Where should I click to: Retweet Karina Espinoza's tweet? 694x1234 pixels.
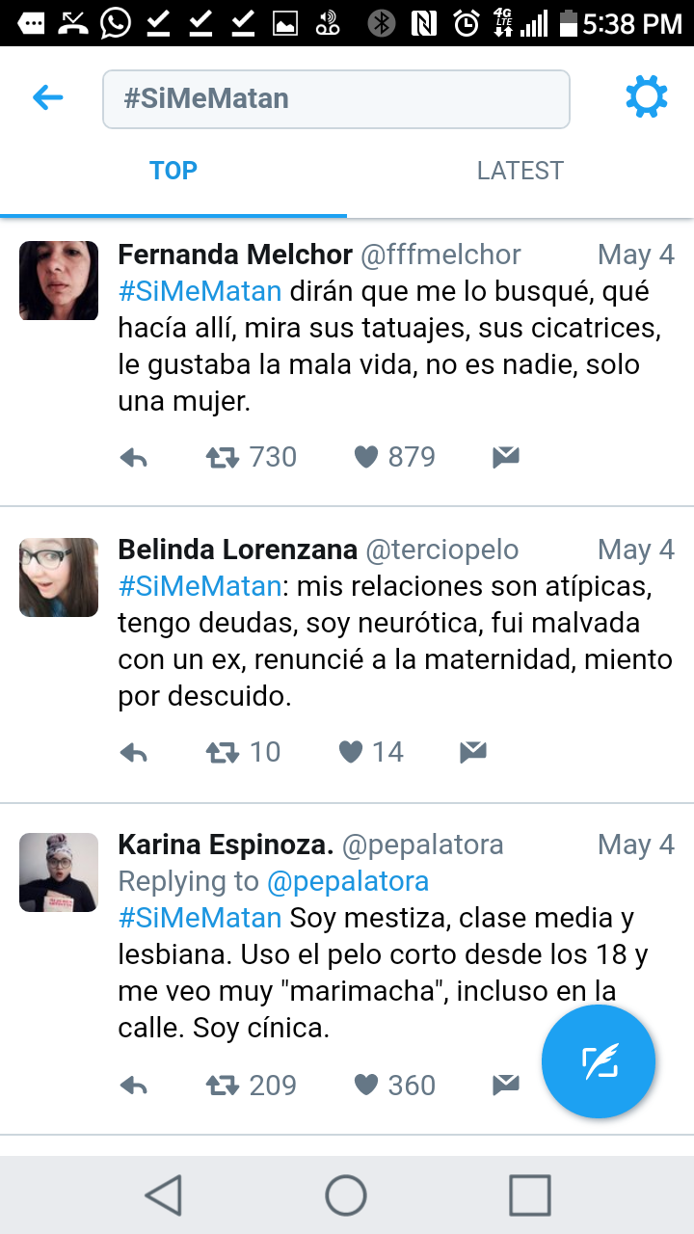(223, 1086)
